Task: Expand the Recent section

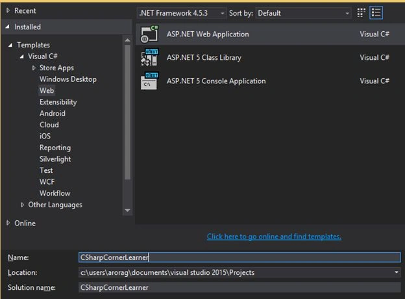Action: pos(8,10)
